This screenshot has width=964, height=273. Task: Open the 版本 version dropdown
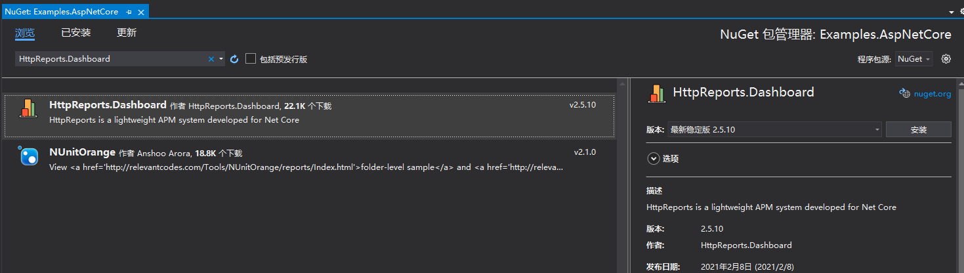pos(774,130)
